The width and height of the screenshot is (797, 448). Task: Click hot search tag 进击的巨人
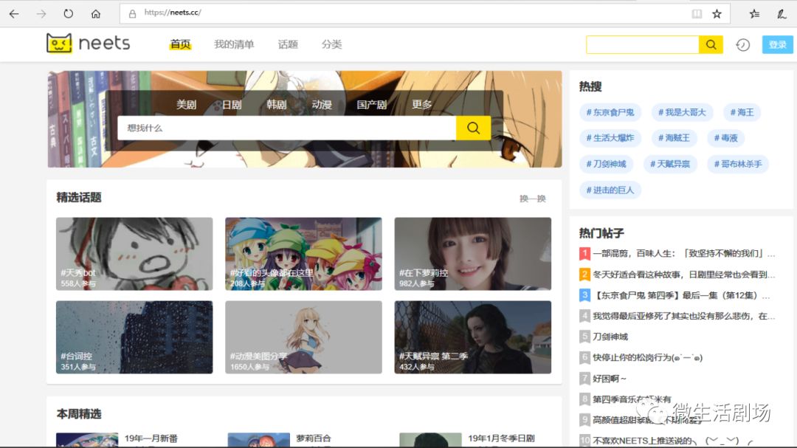[610, 190]
